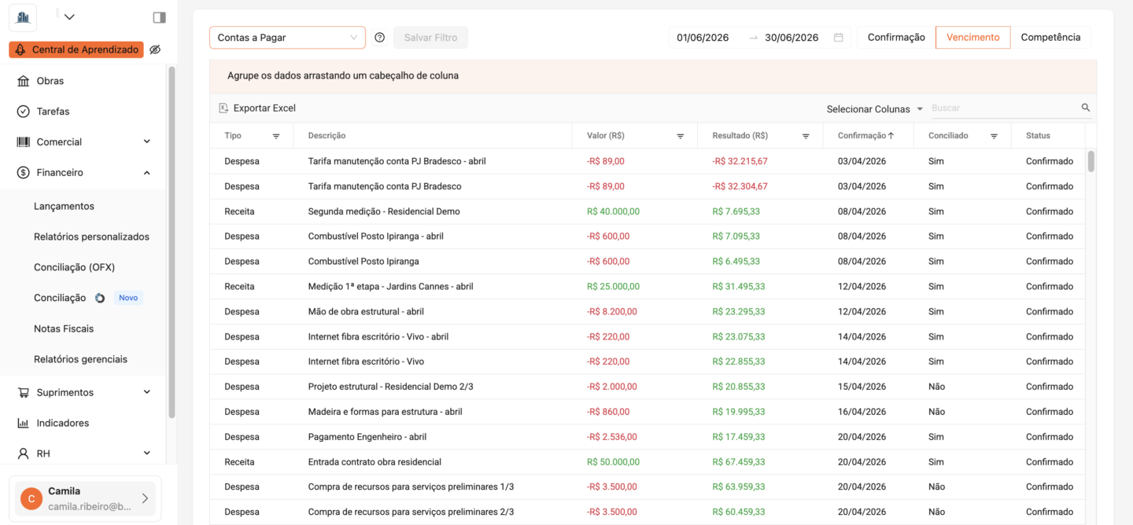This screenshot has width=1133, height=525.
Task: Click the Suprimentos cart icon
Action: [x=23, y=392]
